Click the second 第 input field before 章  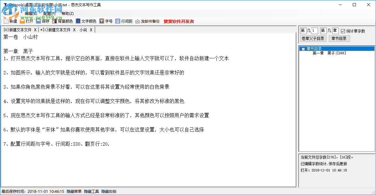(323, 31)
